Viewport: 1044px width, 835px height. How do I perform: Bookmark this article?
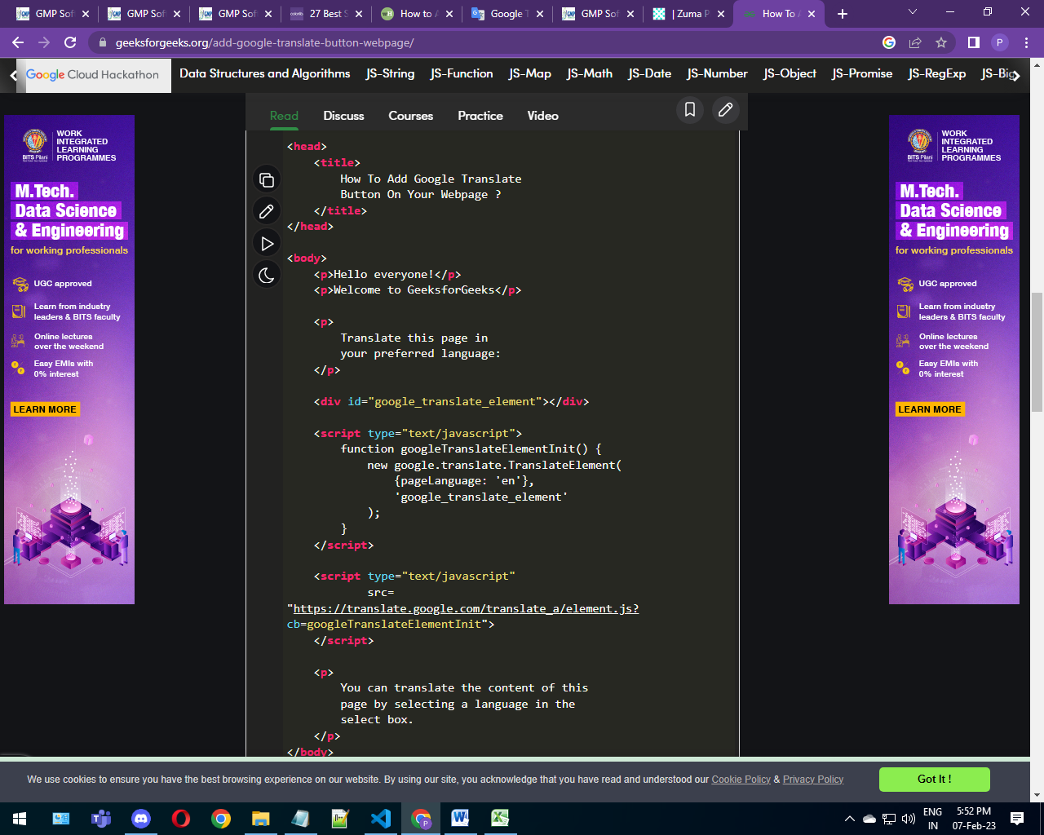coord(689,109)
